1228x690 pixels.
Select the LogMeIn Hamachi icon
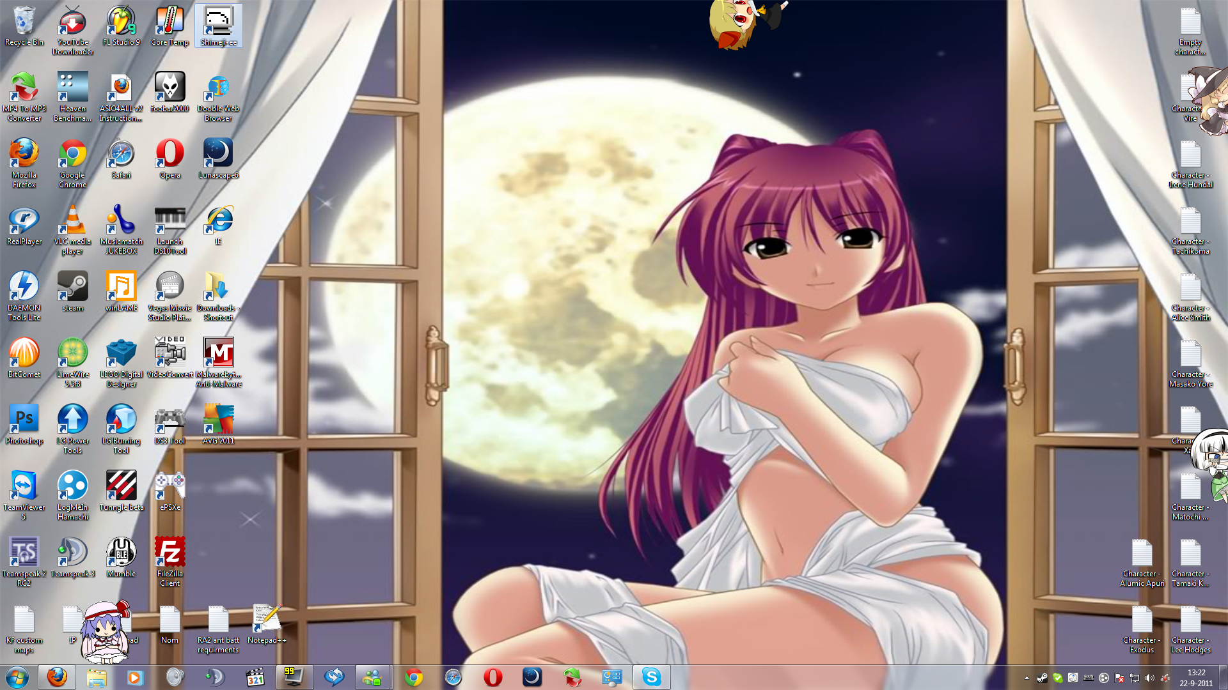pyautogui.click(x=72, y=495)
